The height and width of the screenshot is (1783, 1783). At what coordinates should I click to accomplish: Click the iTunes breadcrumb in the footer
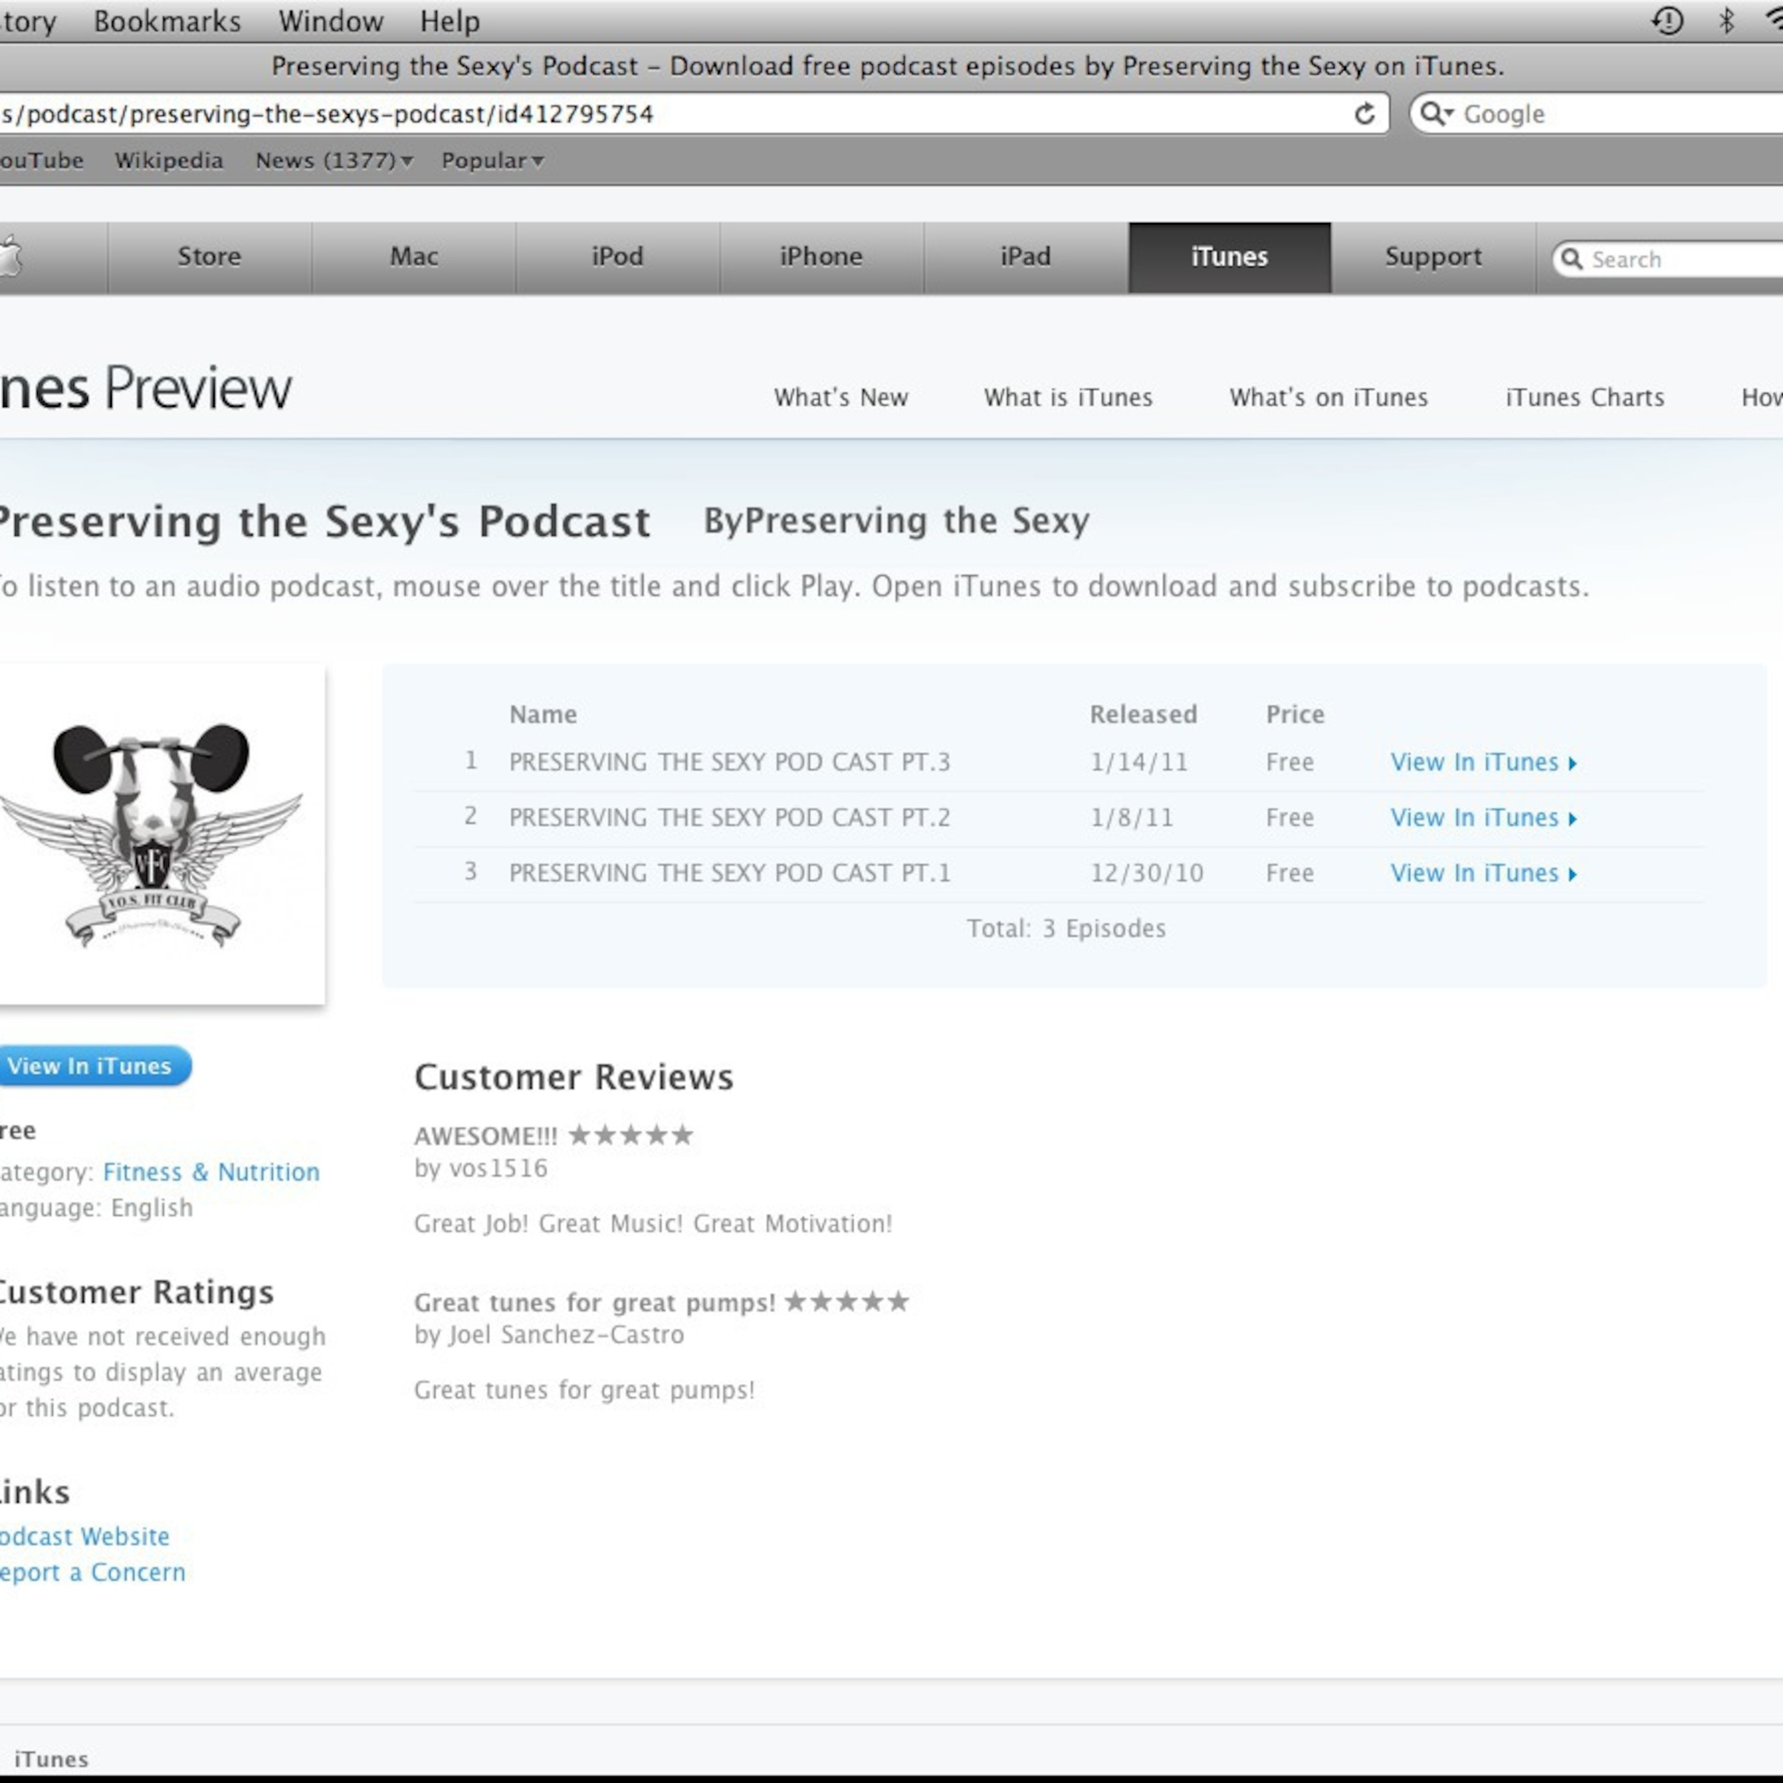click(52, 1759)
